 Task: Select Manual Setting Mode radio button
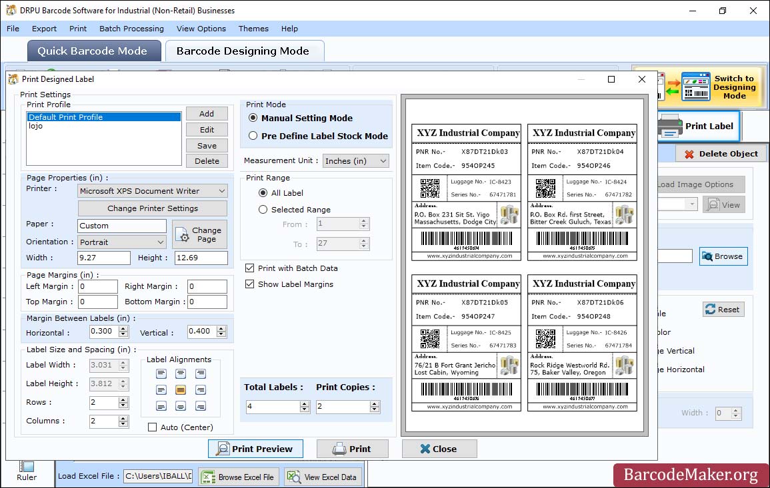(253, 118)
